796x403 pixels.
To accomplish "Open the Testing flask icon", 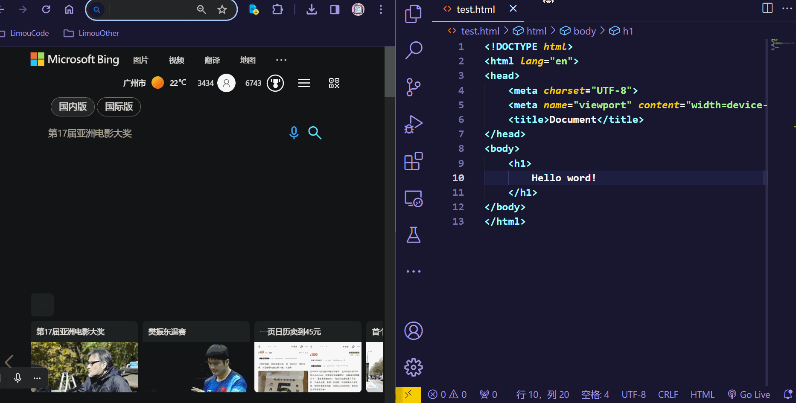I will tap(413, 235).
